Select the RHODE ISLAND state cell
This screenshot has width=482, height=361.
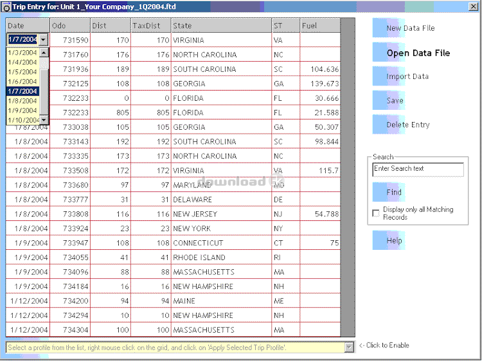coord(221,257)
